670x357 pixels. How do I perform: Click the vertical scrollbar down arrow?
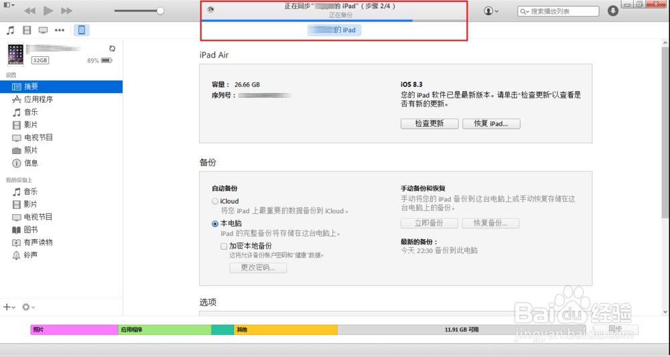click(x=665, y=311)
